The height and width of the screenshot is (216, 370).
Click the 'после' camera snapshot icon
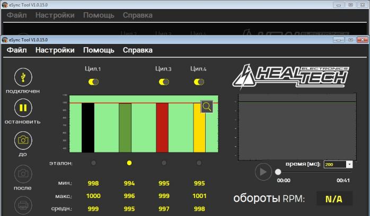pyautogui.click(x=23, y=174)
